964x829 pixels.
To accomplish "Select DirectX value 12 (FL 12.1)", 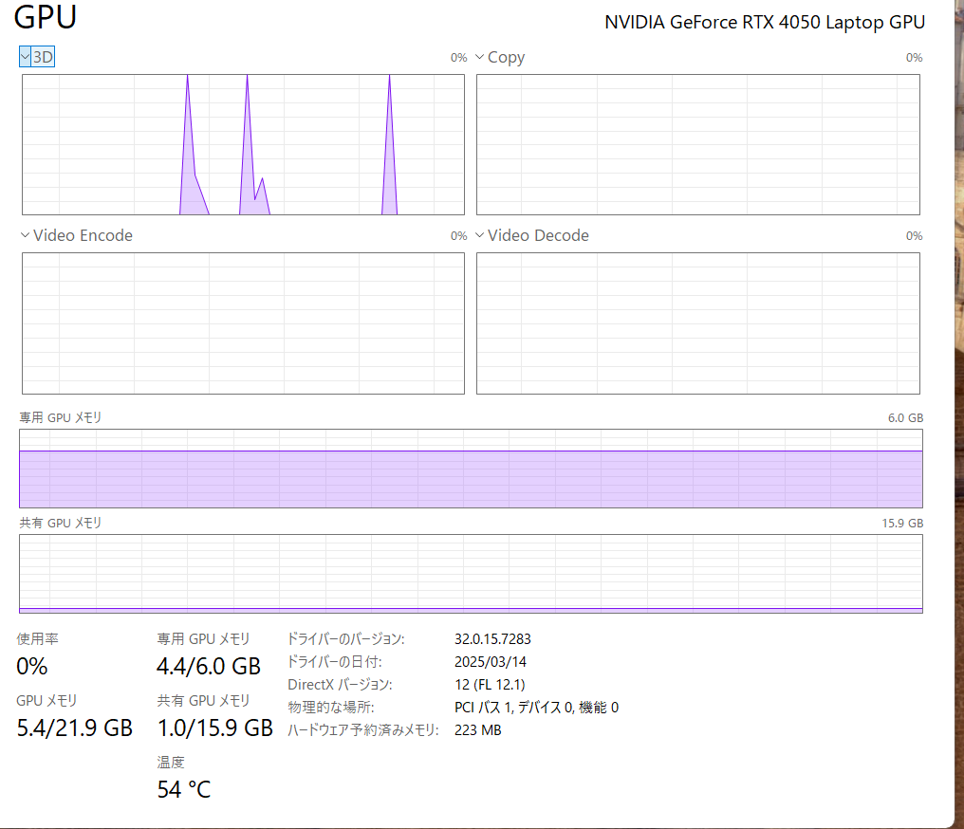I will click(490, 685).
